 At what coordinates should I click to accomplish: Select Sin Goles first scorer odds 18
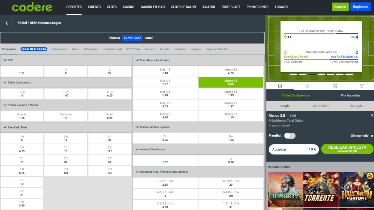click(66, 116)
